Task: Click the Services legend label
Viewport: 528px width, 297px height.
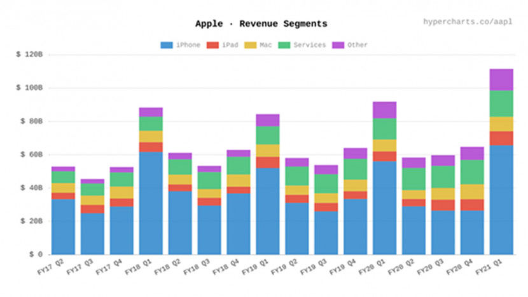Action: (x=310, y=45)
